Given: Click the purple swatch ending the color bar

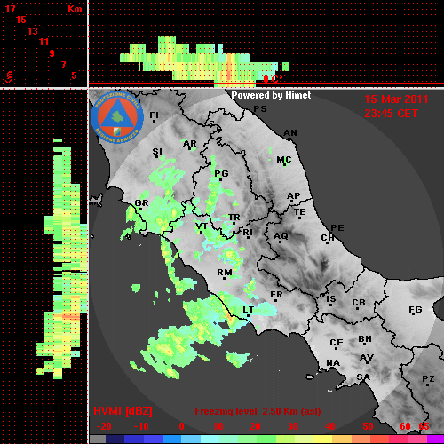Looking at the screenshot, I should coord(436,440).
